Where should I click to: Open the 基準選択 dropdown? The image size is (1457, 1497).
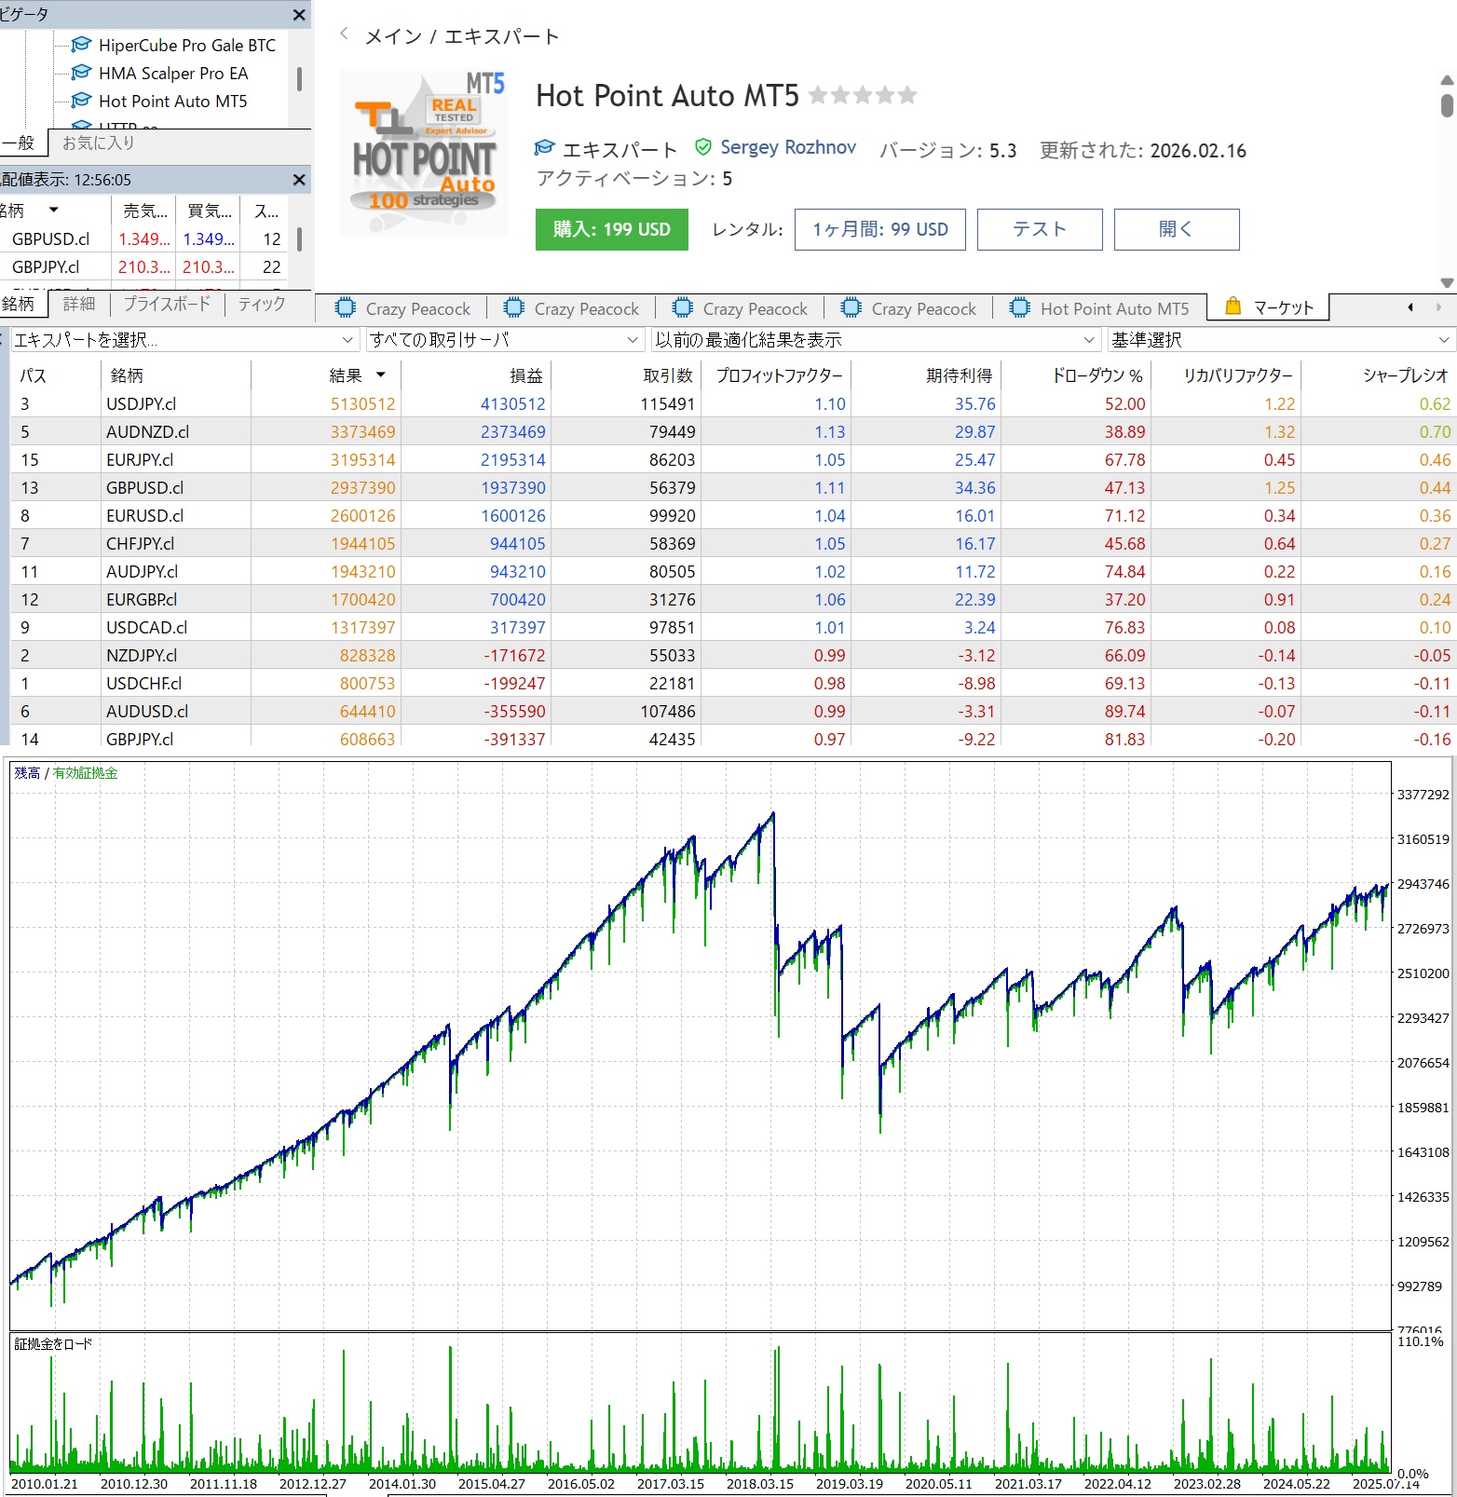[x=1281, y=340]
